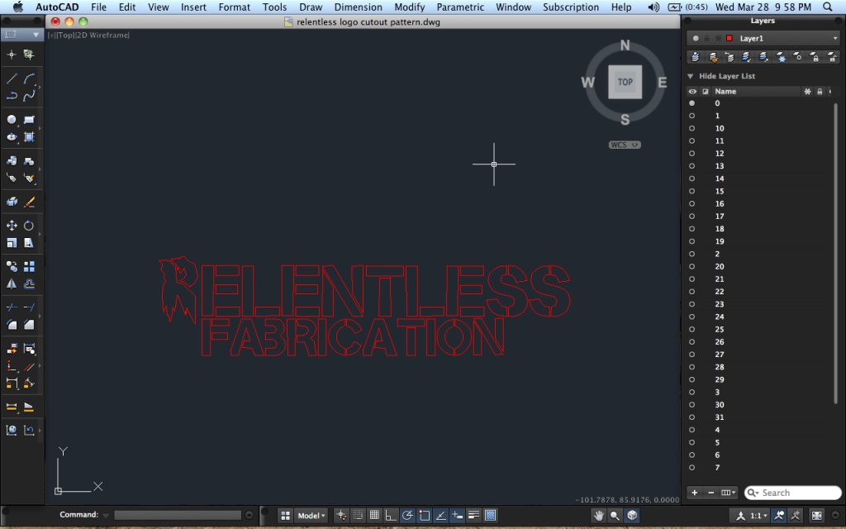This screenshot has height=529, width=846.
Task: Click the Pan hand icon
Action: [x=598, y=516]
